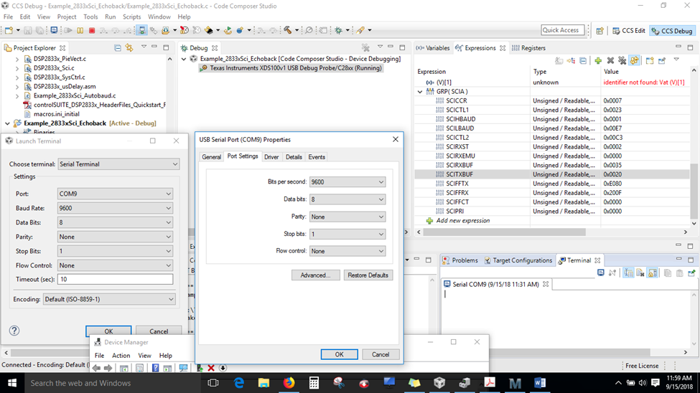The image size is (700, 393).
Task: Click the Windows Start button
Action: [x=12, y=383]
